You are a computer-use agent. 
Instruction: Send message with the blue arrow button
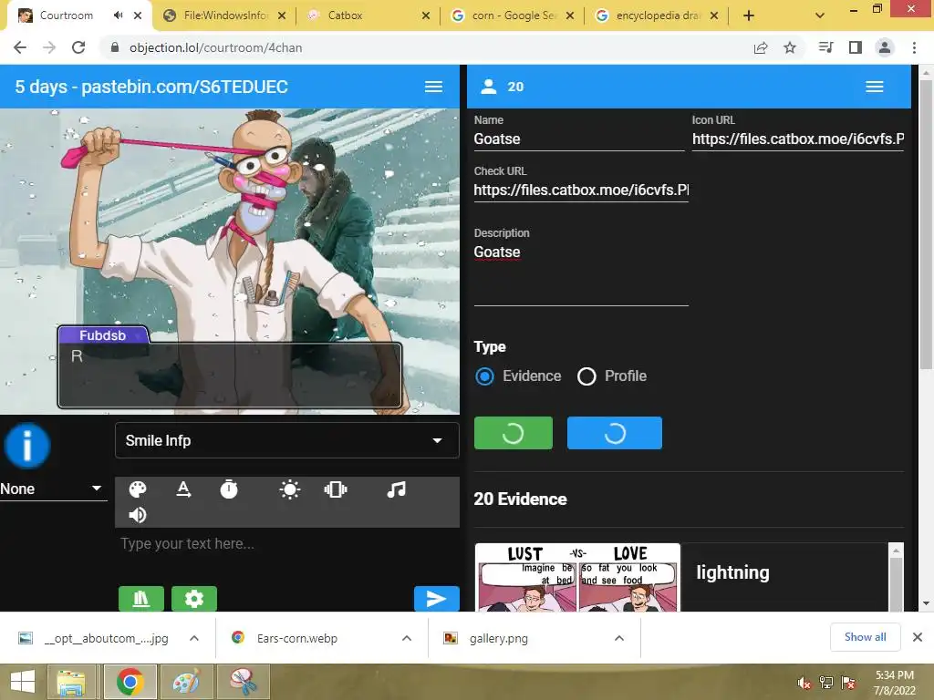pyautogui.click(x=437, y=598)
